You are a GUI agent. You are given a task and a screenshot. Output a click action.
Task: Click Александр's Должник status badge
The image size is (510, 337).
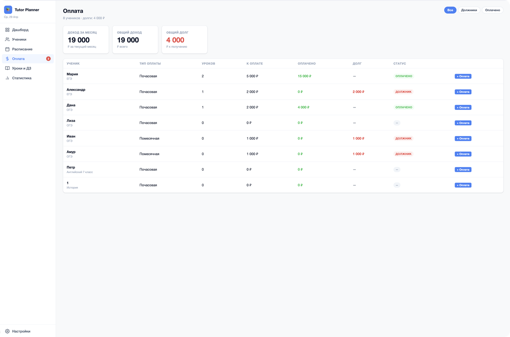403,92
